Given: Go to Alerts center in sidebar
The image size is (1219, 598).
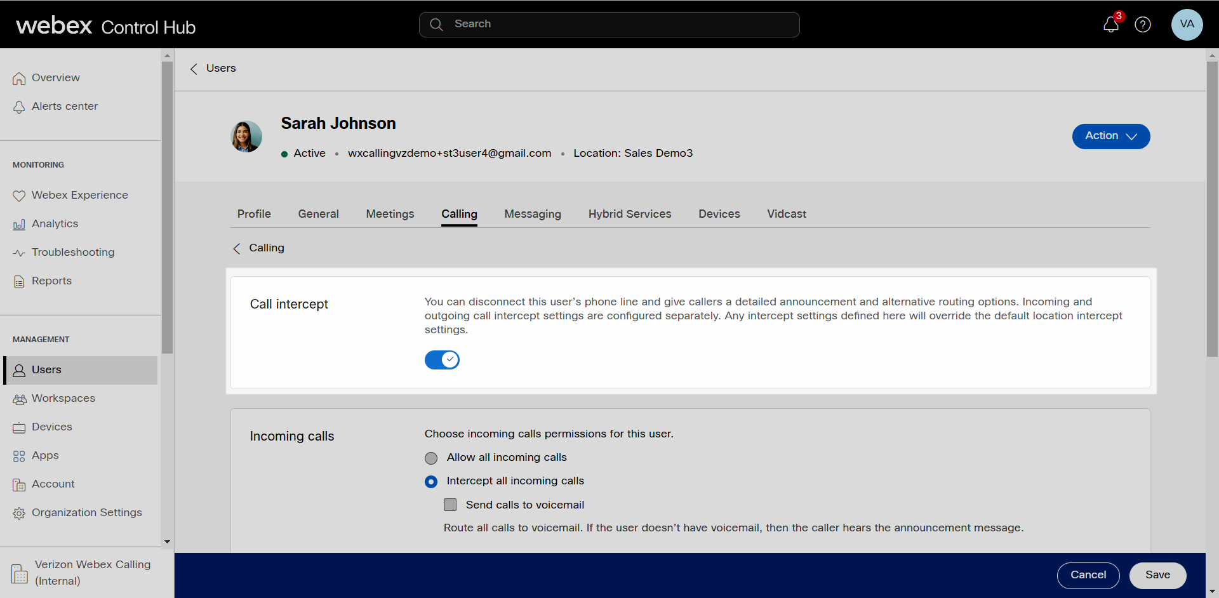Looking at the screenshot, I should pyautogui.click(x=64, y=106).
